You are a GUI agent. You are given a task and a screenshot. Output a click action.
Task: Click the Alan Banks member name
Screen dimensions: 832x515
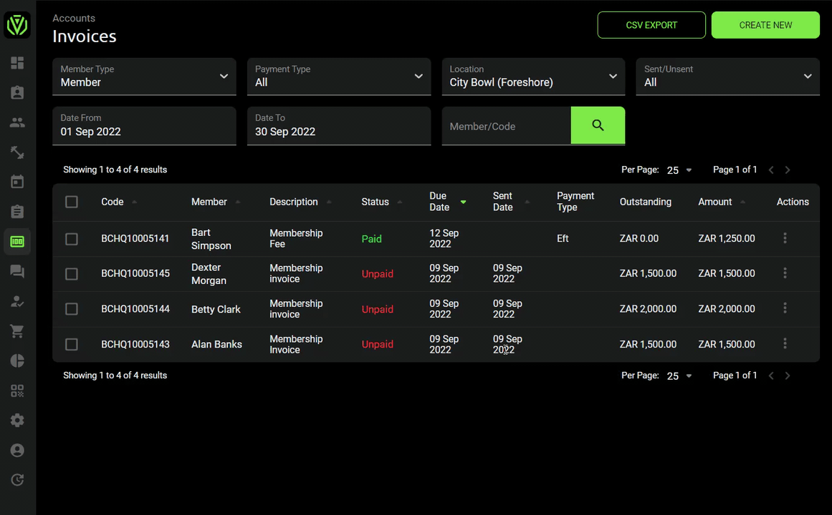pos(216,344)
